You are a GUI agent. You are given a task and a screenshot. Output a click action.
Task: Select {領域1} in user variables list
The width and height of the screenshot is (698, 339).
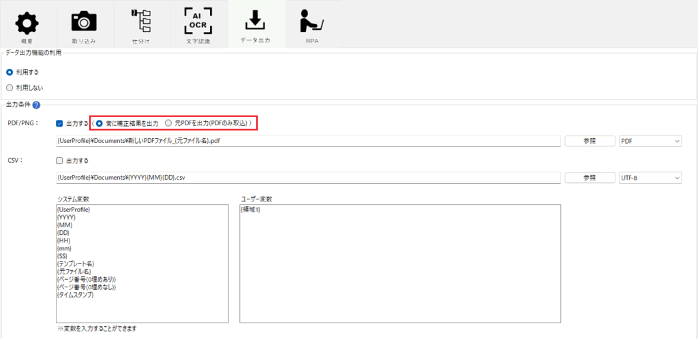pos(252,210)
